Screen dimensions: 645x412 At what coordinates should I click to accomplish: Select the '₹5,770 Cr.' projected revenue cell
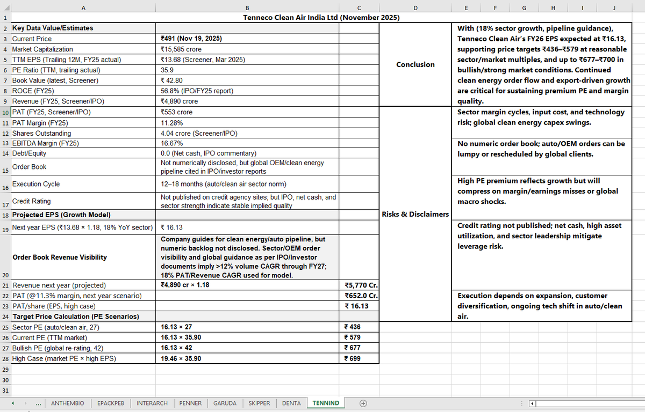point(359,285)
